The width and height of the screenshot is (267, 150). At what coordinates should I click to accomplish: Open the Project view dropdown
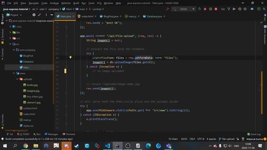tap(14, 15)
